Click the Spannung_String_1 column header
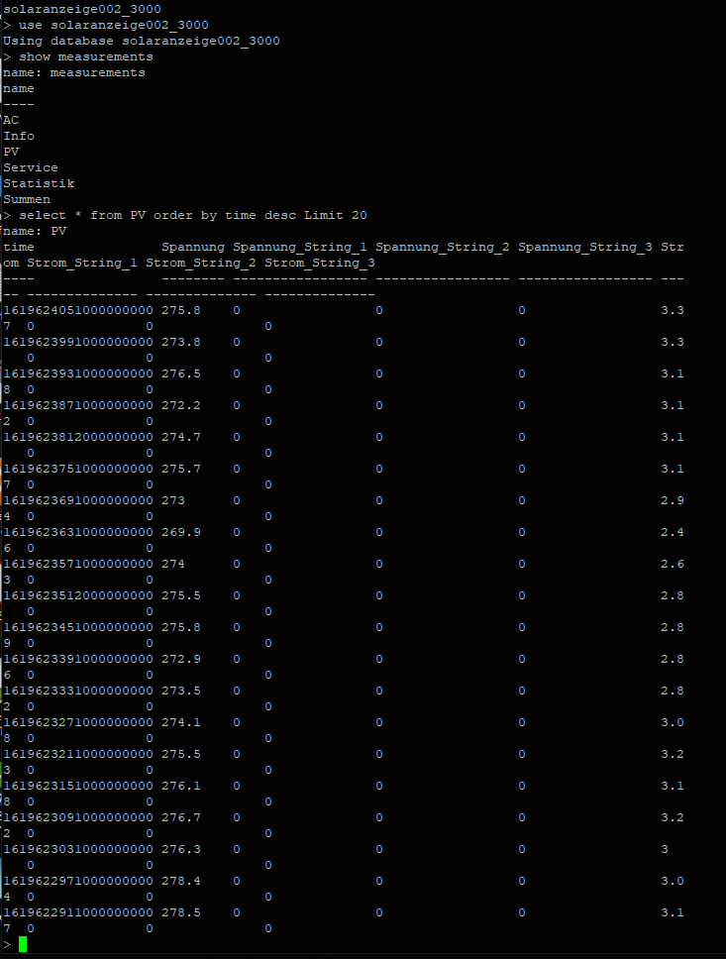This screenshot has height=959, width=726. click(x=300, y=247)
